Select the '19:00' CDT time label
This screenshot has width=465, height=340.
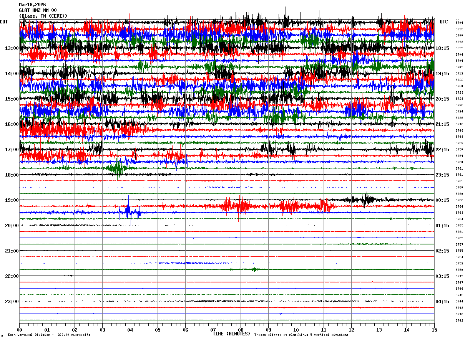(12, 200)
